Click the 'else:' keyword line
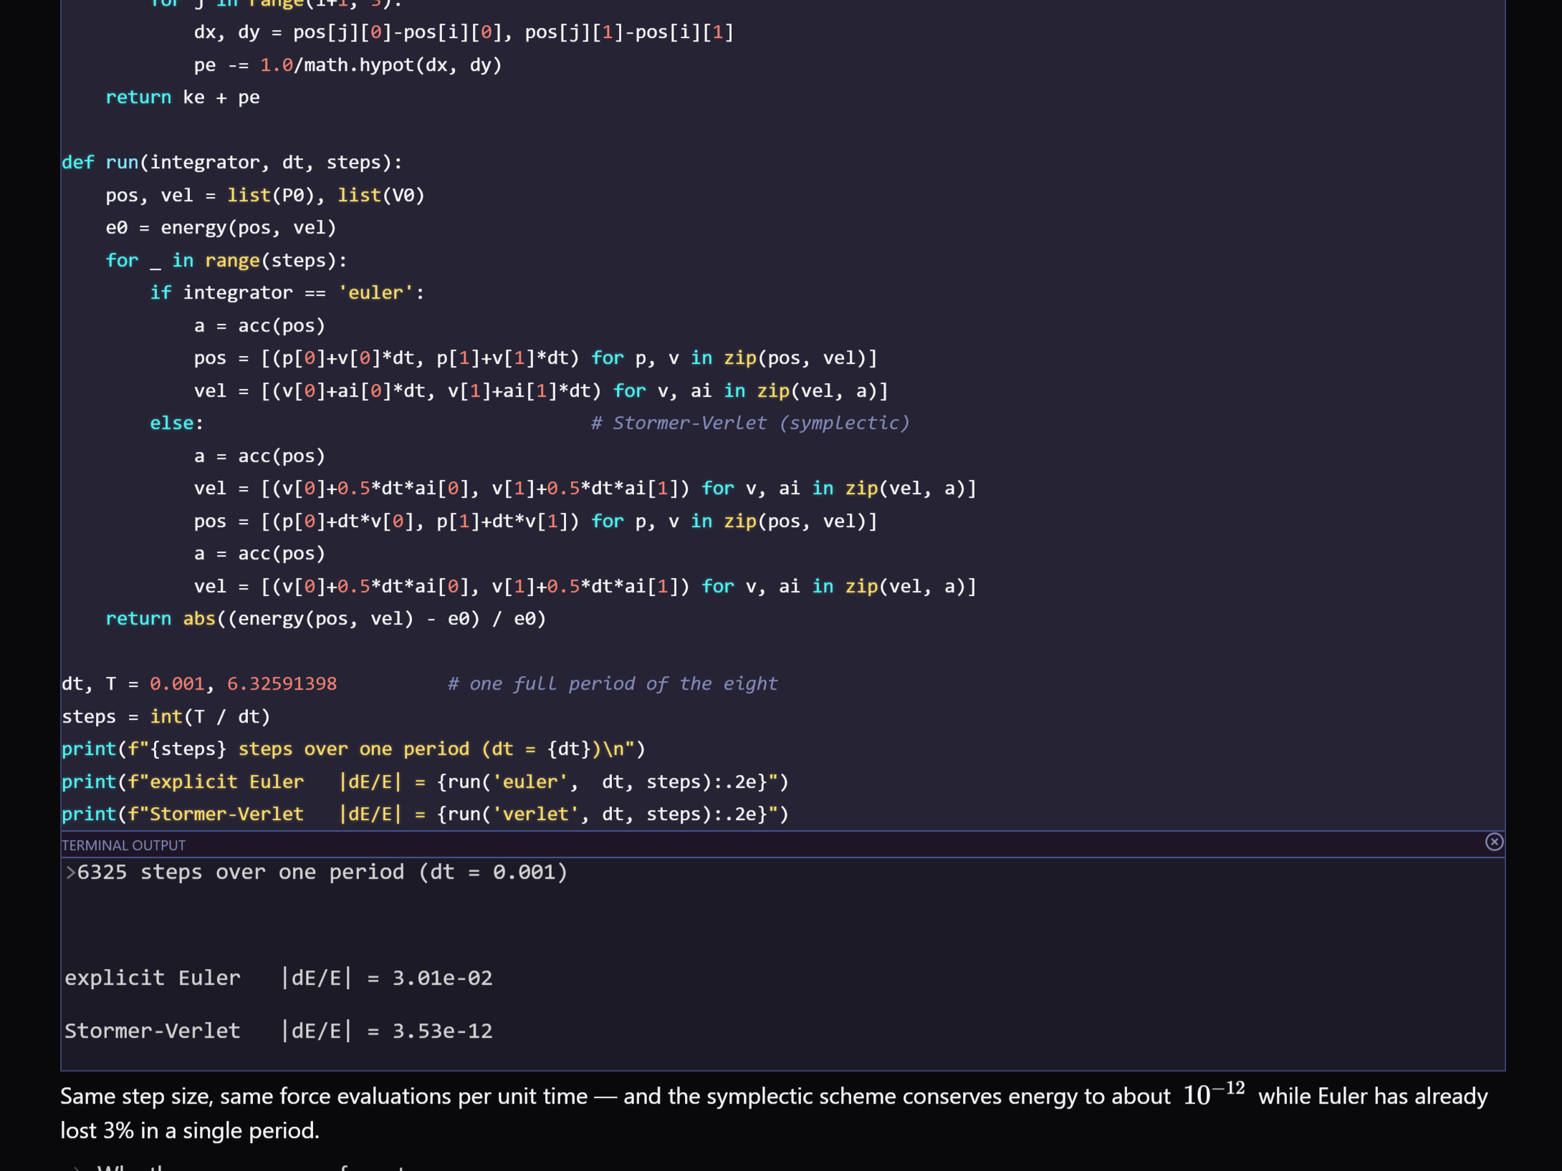This screenshot has height=1171, width=1562. click(x=177, y=423)
